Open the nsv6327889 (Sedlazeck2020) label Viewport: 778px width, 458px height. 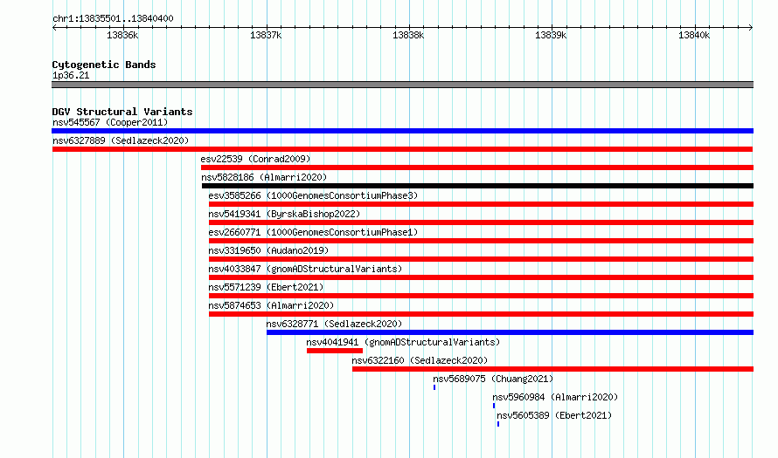coord(121,140)
